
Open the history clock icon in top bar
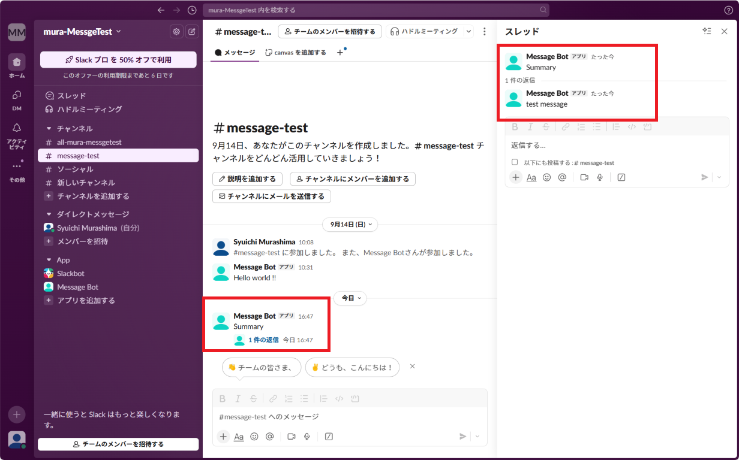(192, 10)
